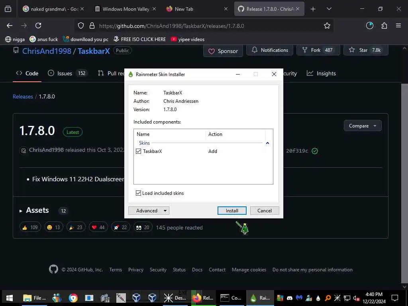List all tabs with the down chevron
Screen dimensions: 408x306
click(x=329, y=9)
